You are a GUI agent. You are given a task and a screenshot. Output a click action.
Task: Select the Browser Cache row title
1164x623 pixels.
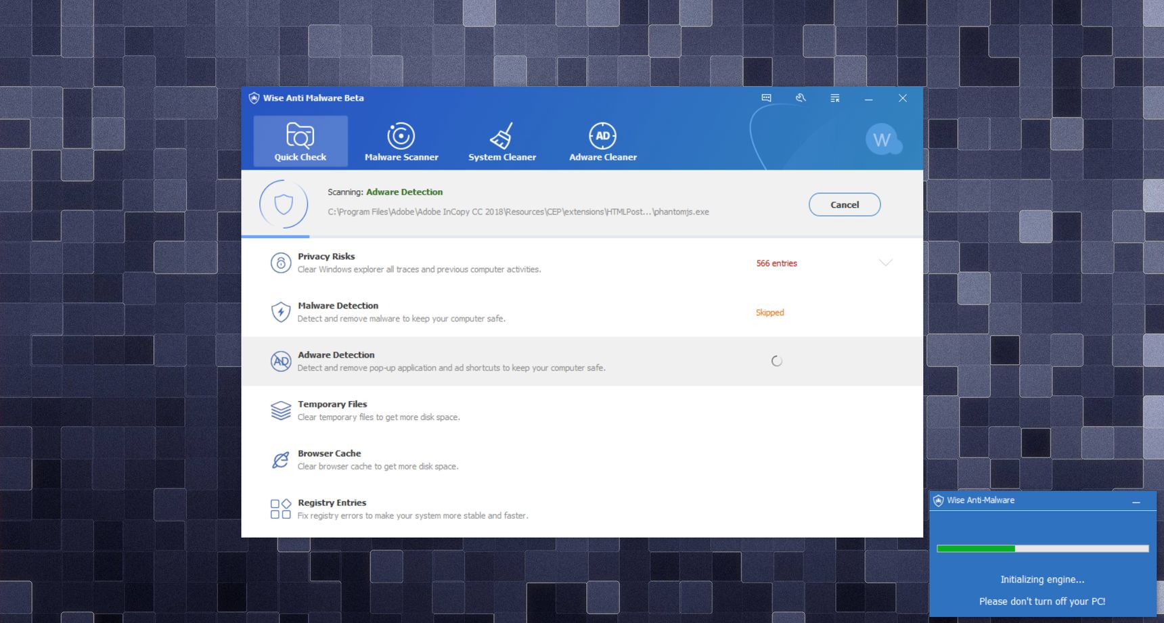click(x=329, y=453)
